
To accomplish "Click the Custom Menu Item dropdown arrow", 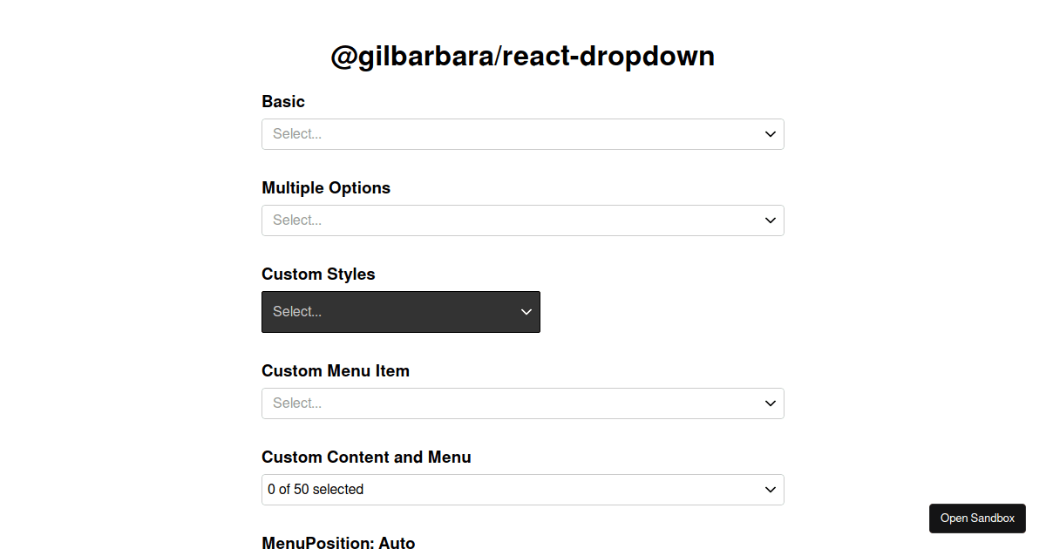I will click(x=770, y=403).
